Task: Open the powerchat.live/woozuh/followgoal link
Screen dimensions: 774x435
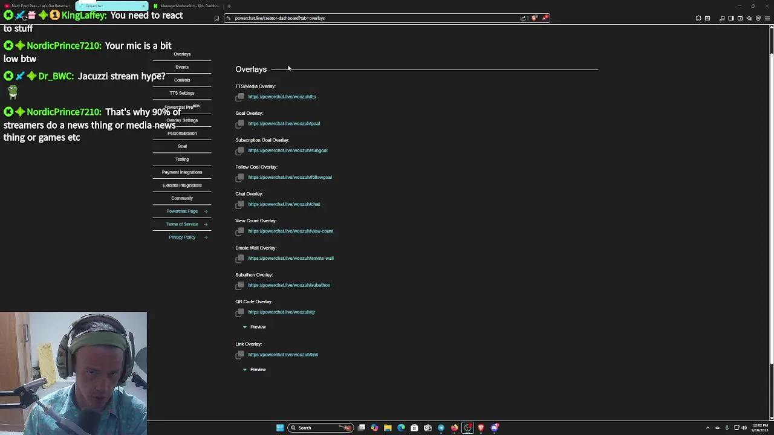Action: click(x=290, y=178)
